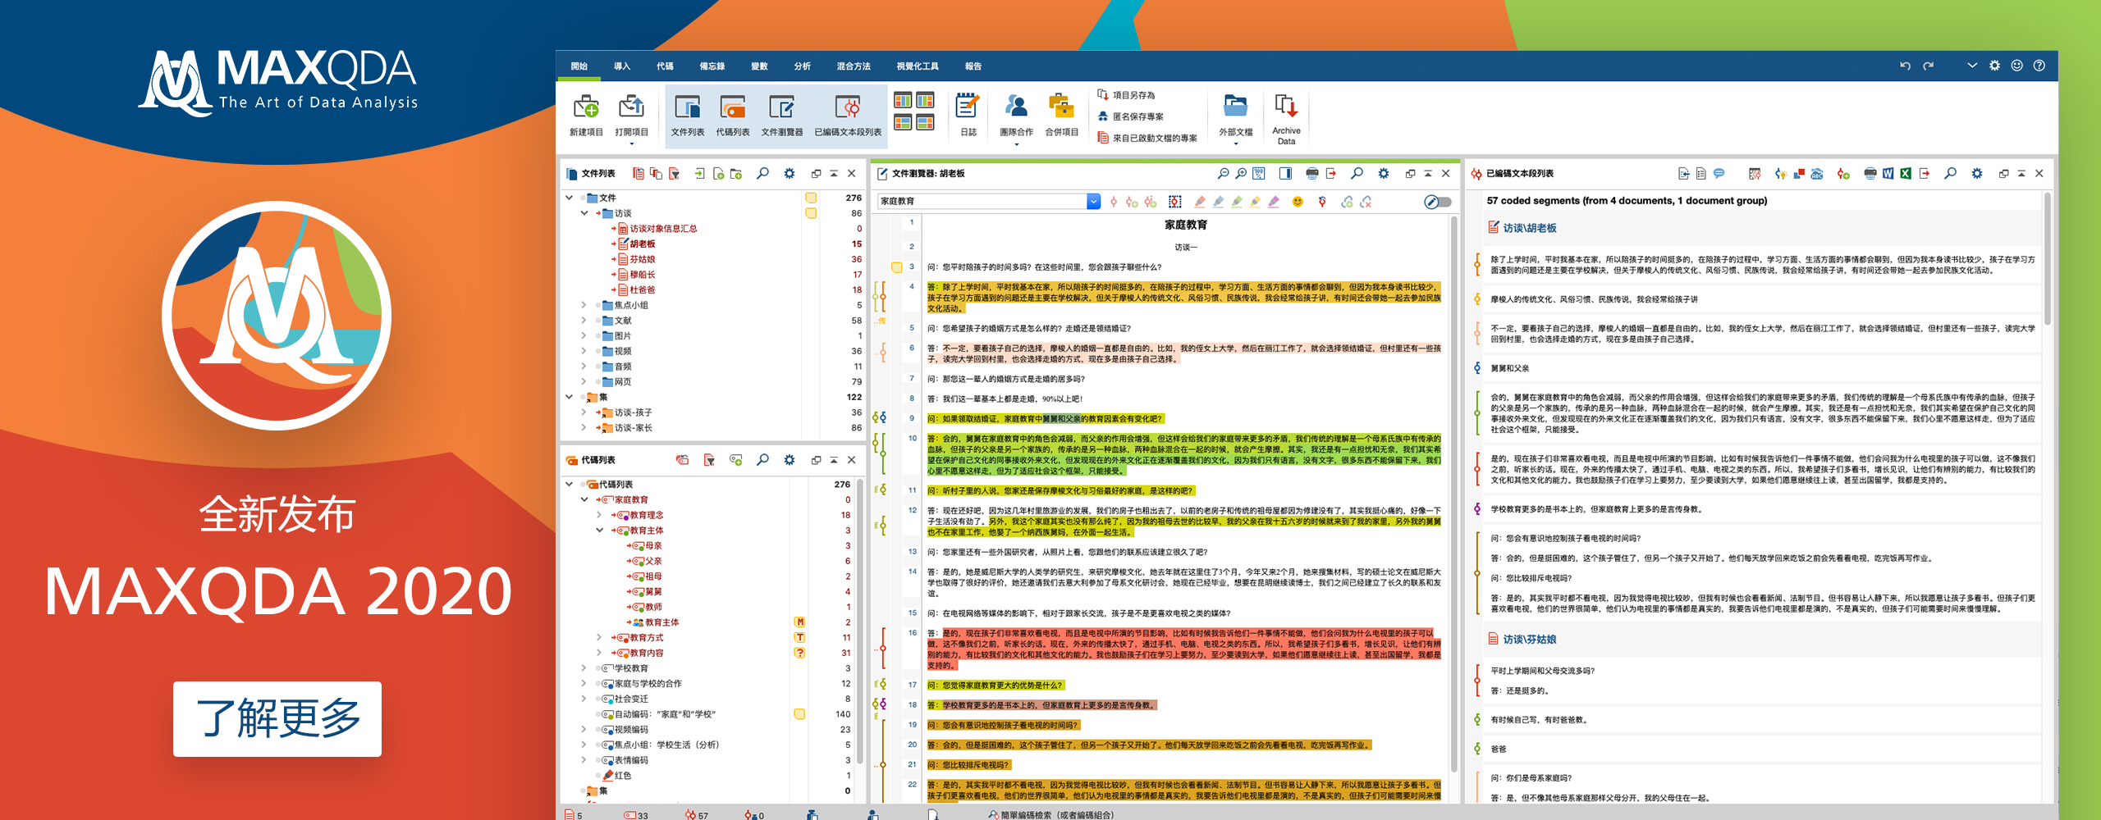Click the zoom in icon in 文件瀏覽器 header

[x=1241, y=174]
